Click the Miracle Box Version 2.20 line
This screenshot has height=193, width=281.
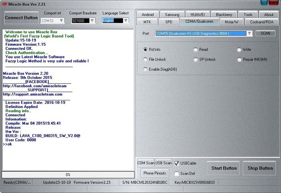pos(26,73)
